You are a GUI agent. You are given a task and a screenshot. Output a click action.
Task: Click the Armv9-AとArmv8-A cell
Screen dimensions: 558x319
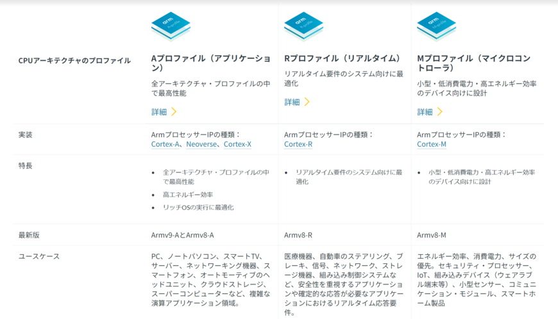pos(183,235)
